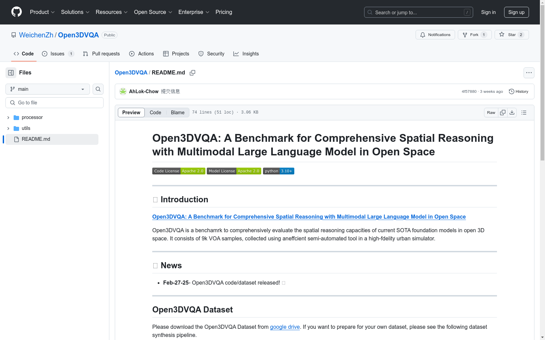Switch to Preview view toggle
The image size is (545, 340).
pyautogui.click(x=131, y=113)
